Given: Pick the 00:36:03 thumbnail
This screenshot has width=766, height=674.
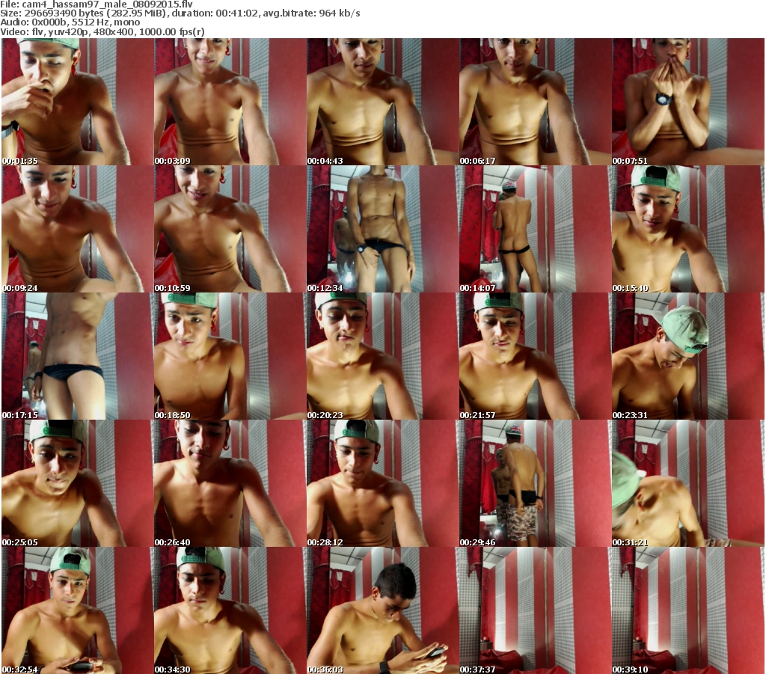Looking at the screenshot, I should (x=382, y=610).
